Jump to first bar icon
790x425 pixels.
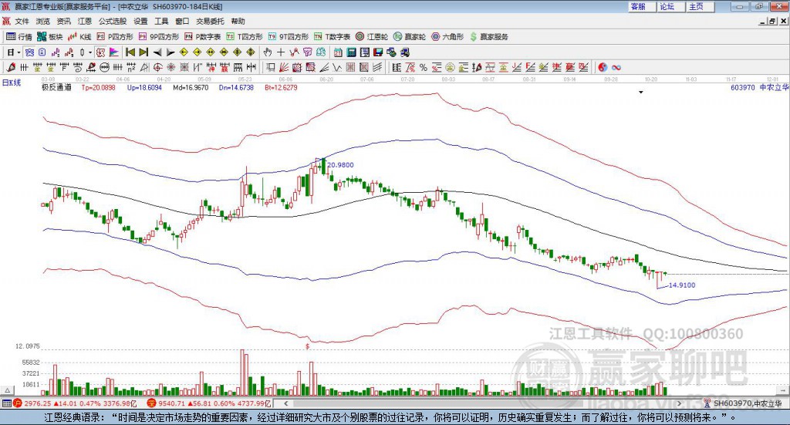pyautogui.click(x=130, y=52)
